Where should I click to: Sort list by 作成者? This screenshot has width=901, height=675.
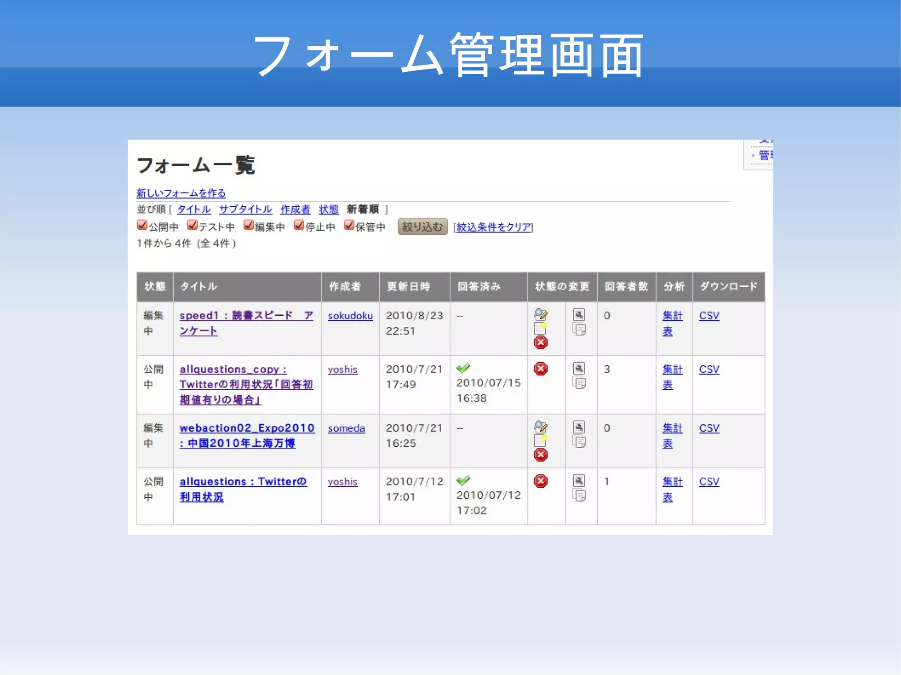(295, 209)
